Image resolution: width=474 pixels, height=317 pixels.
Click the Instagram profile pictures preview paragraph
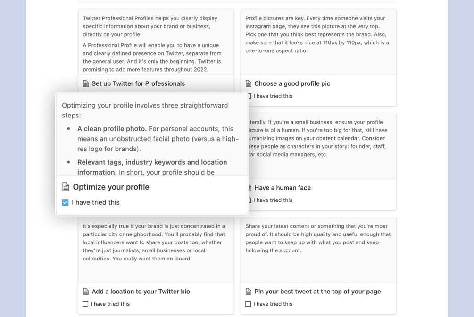[317, 34]
